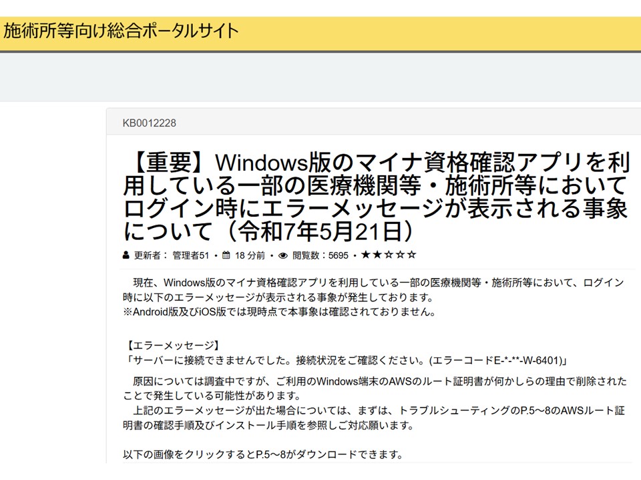
Task: Click the note beginning ※Android版及びiOS版
Action: [x=280, y=312]
